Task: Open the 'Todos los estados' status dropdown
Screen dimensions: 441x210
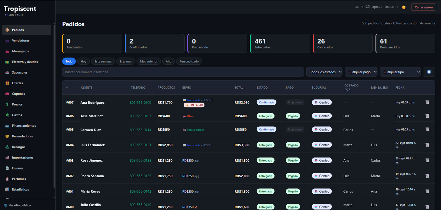Action: [x=324, y=72]
